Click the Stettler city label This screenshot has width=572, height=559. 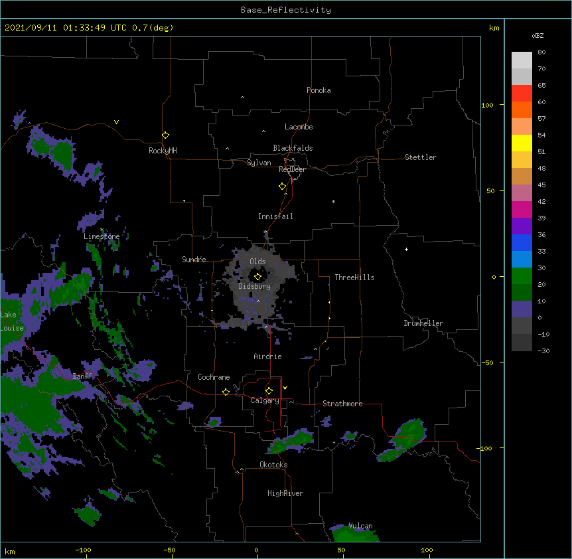tap(421, 157)
